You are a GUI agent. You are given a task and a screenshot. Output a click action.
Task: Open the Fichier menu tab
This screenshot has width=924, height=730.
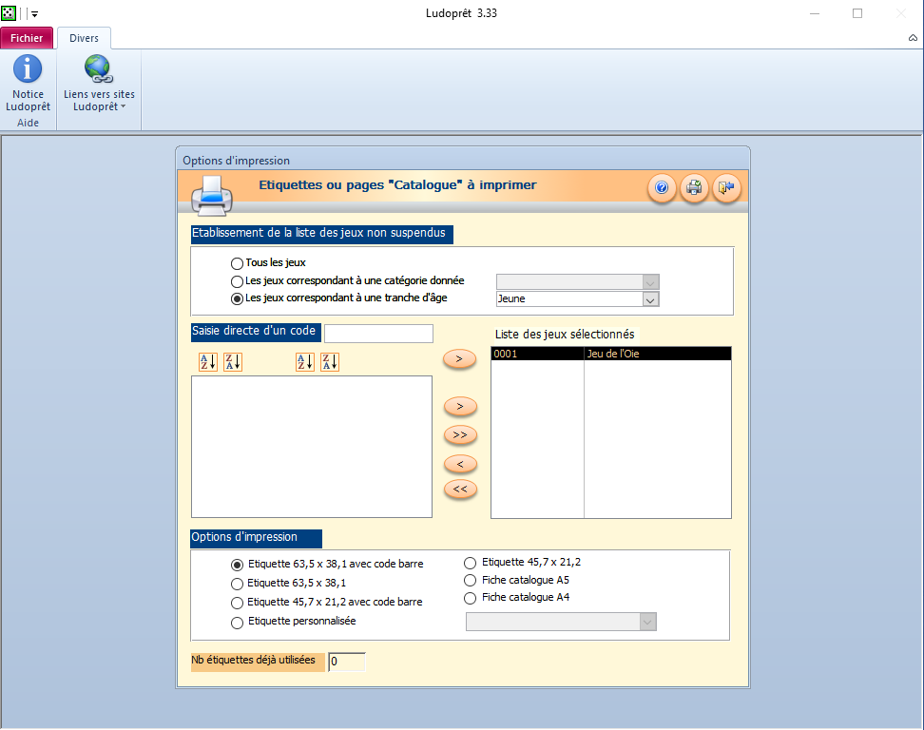27,38
